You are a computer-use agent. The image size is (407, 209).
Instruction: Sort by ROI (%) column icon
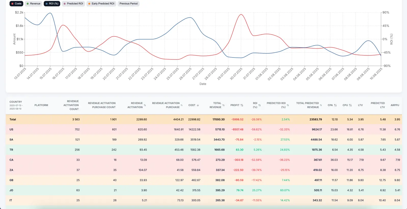tap(259, 105)
